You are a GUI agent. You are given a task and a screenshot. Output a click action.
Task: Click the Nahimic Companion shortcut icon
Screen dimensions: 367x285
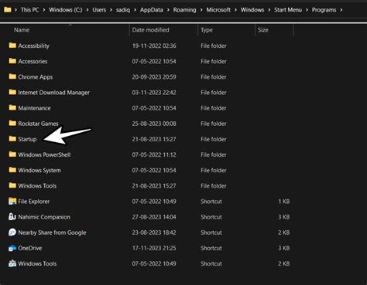[12, 217]
